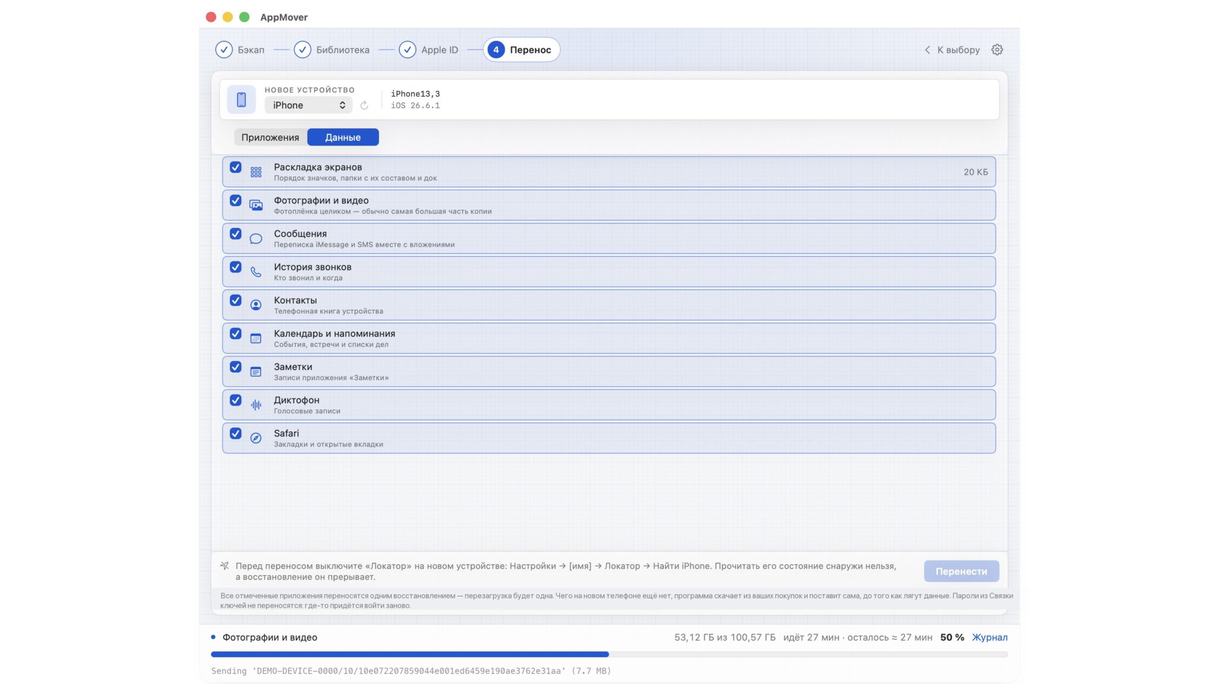Image resolution: width=1217 pixels, height=684 pixels.
Task: Click the Apple ID step checkmark icon
Action: tap(407, 50)
